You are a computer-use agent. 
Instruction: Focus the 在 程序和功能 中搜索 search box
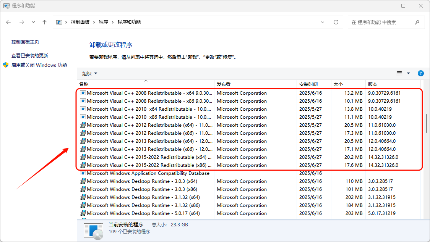coord(386,22)
